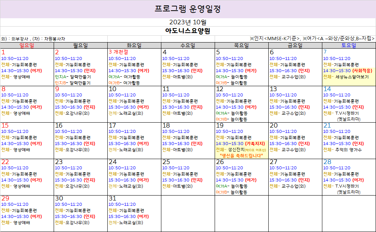The image size is (376, 232).
Task: Click '전체-오감나무(외)' on the 30th
Action: pyautogui.click(x=72, y=223)
